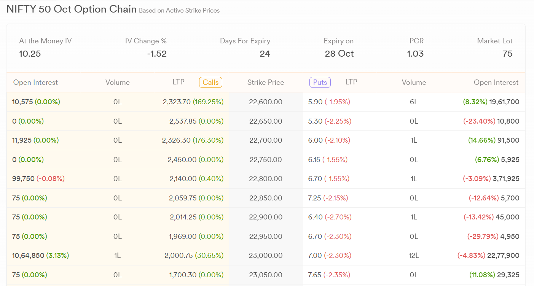Click the puts-side Open Interest header

click(496, 83)
